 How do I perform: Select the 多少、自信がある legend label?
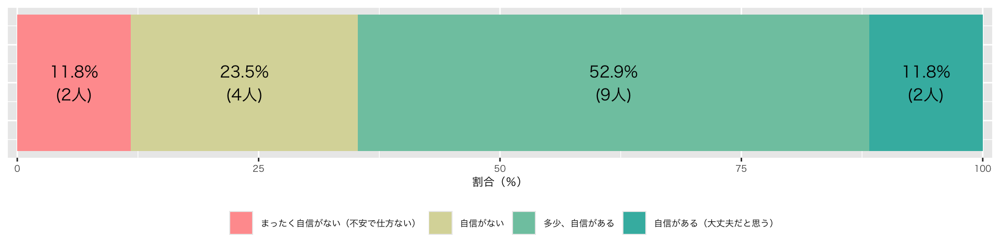tap(579, 223)
